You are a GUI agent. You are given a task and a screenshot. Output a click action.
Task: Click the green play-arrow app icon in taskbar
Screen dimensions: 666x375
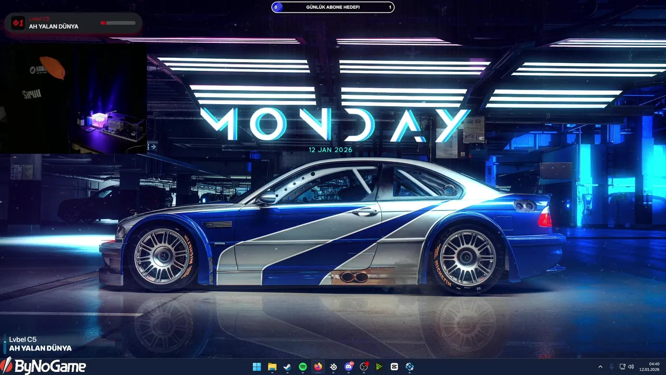[x=379, y=367]
